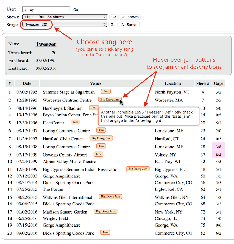Click the User name input field
Screen dimensions: 234x244
click(x=46, y=9)
